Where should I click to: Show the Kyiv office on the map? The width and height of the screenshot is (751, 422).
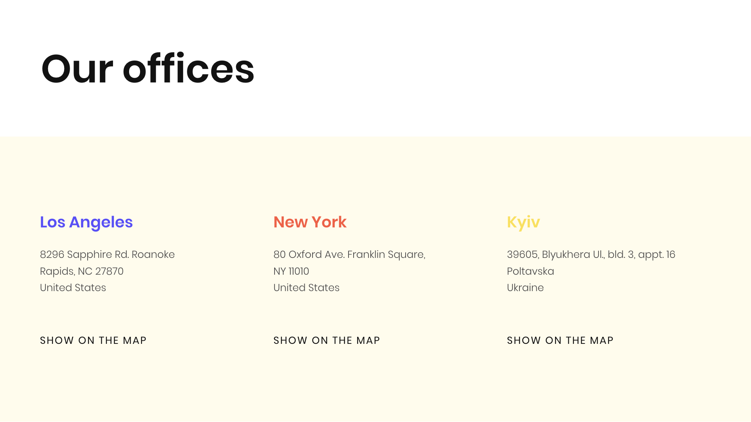(x=560, y=340)
